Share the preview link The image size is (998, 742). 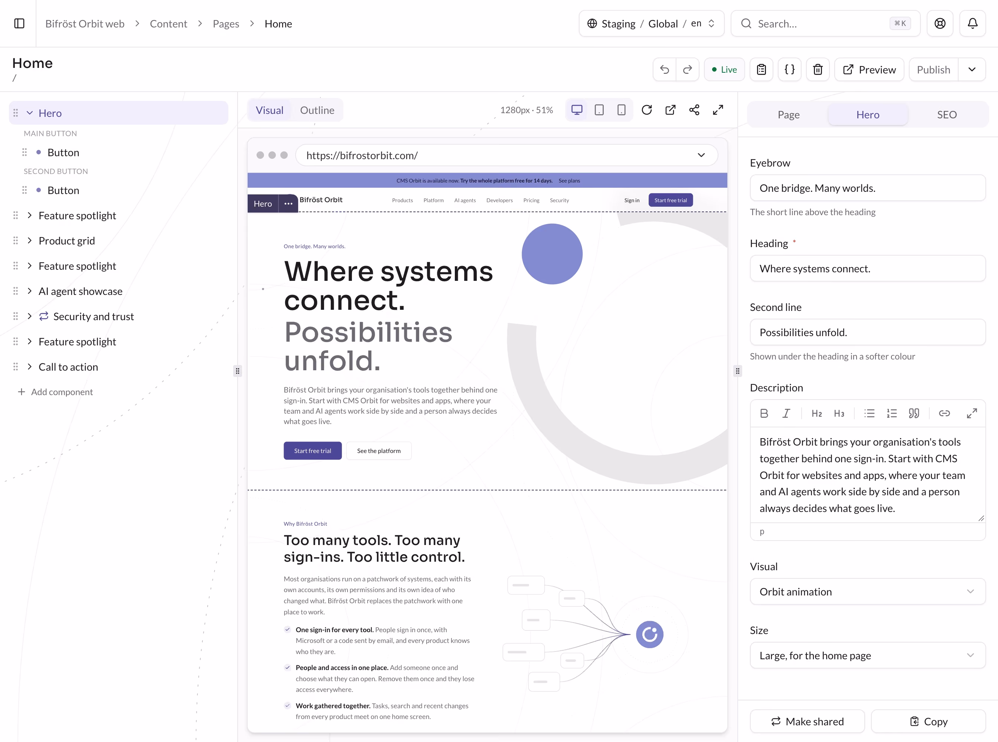[694, 110]
